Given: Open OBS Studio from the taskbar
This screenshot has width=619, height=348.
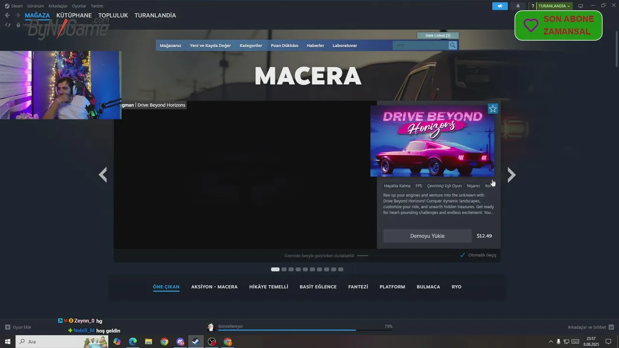Looking at the screenshot, I should click(212, 342).
